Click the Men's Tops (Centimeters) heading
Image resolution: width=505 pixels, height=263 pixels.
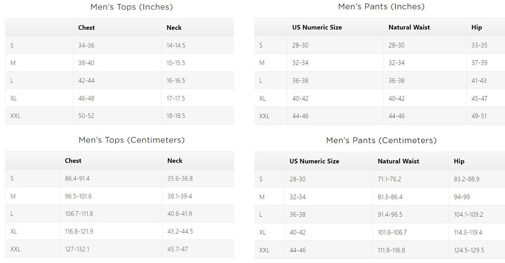131,140
